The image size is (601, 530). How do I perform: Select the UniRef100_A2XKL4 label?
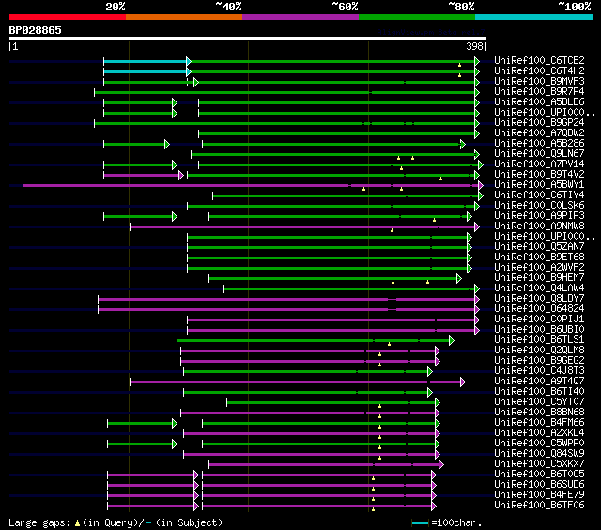click(539, 433)
